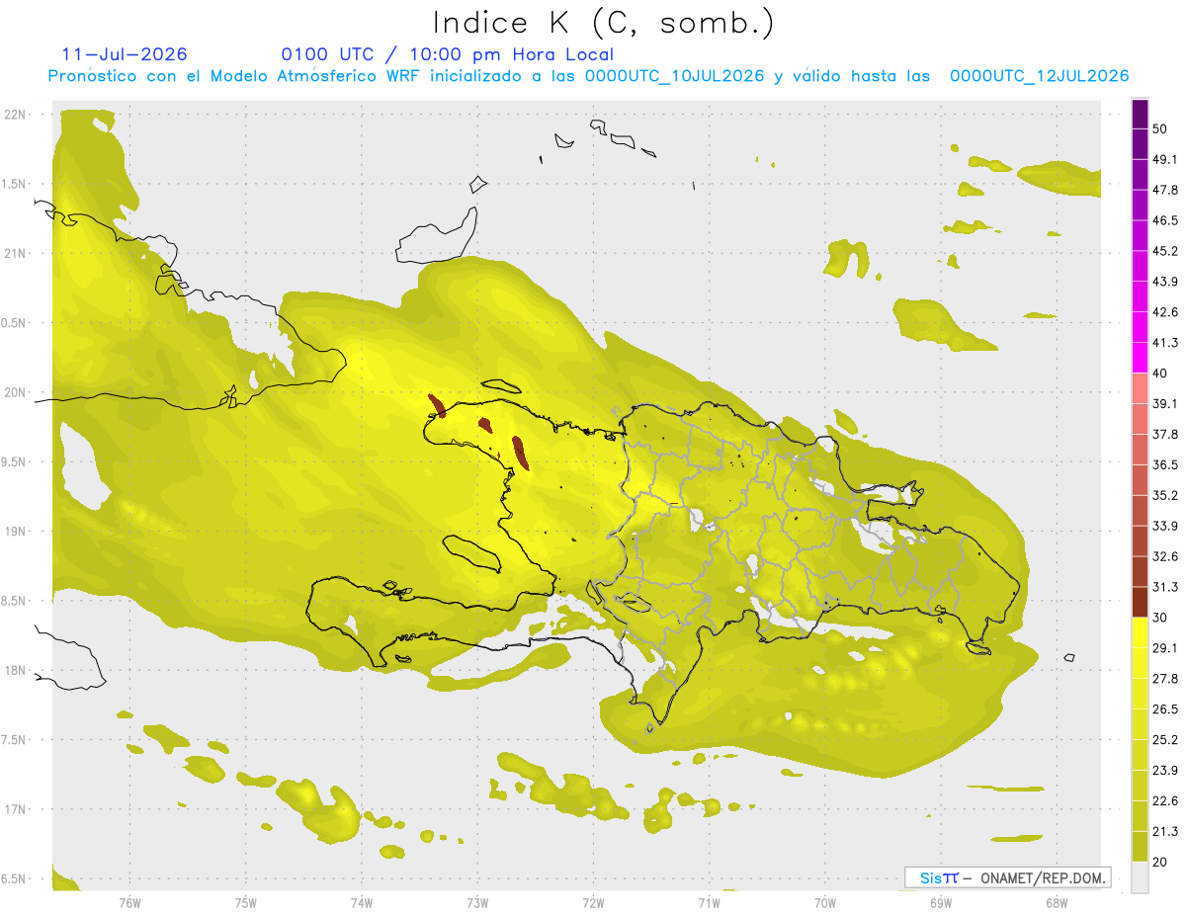Click the latitude axis label "17N"
Screen dimensions: 1186x916
17,809
